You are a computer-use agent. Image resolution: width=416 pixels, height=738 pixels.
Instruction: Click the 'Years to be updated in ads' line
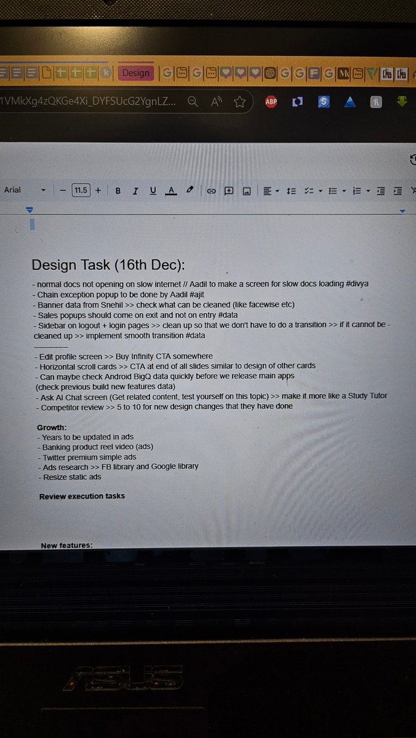(86, 437)
